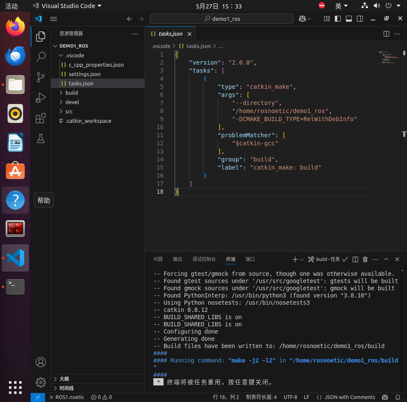Toggle the primary side bar visibility
Viewport: 407px width, 402px height.
tap(338, 19)
